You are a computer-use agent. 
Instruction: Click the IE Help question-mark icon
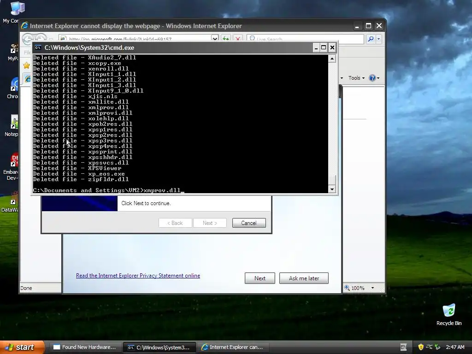(x=372, y=78)
